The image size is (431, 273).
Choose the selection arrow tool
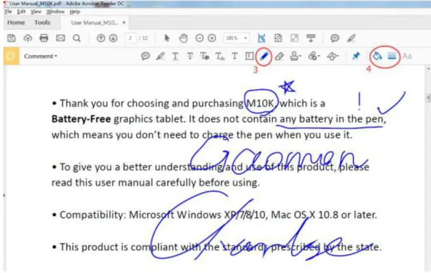click(x=166, y=38)
